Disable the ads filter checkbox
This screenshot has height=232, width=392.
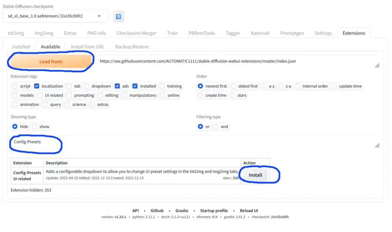click(x=118, y=86)
